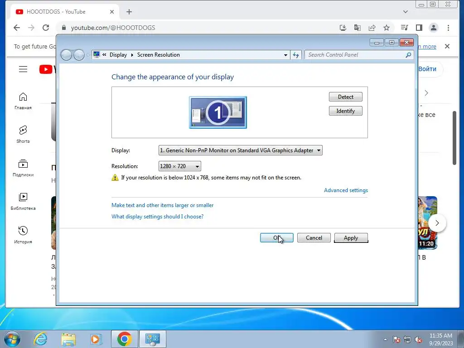
Task: Show hidden system tray icons arrow
Action: [385, 339]
